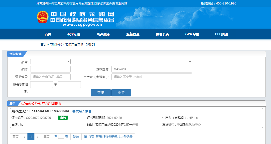Click the manufacturer text HP Inc.
Screen dimensions: 271x144
click(x=194, y=118)
